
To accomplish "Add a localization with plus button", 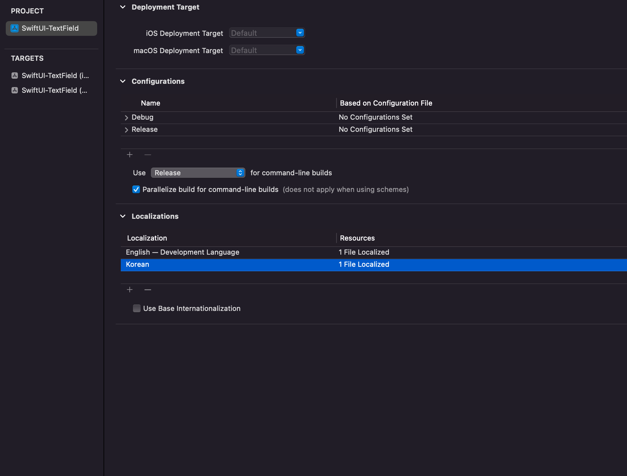I will click(x=130, y=290).
